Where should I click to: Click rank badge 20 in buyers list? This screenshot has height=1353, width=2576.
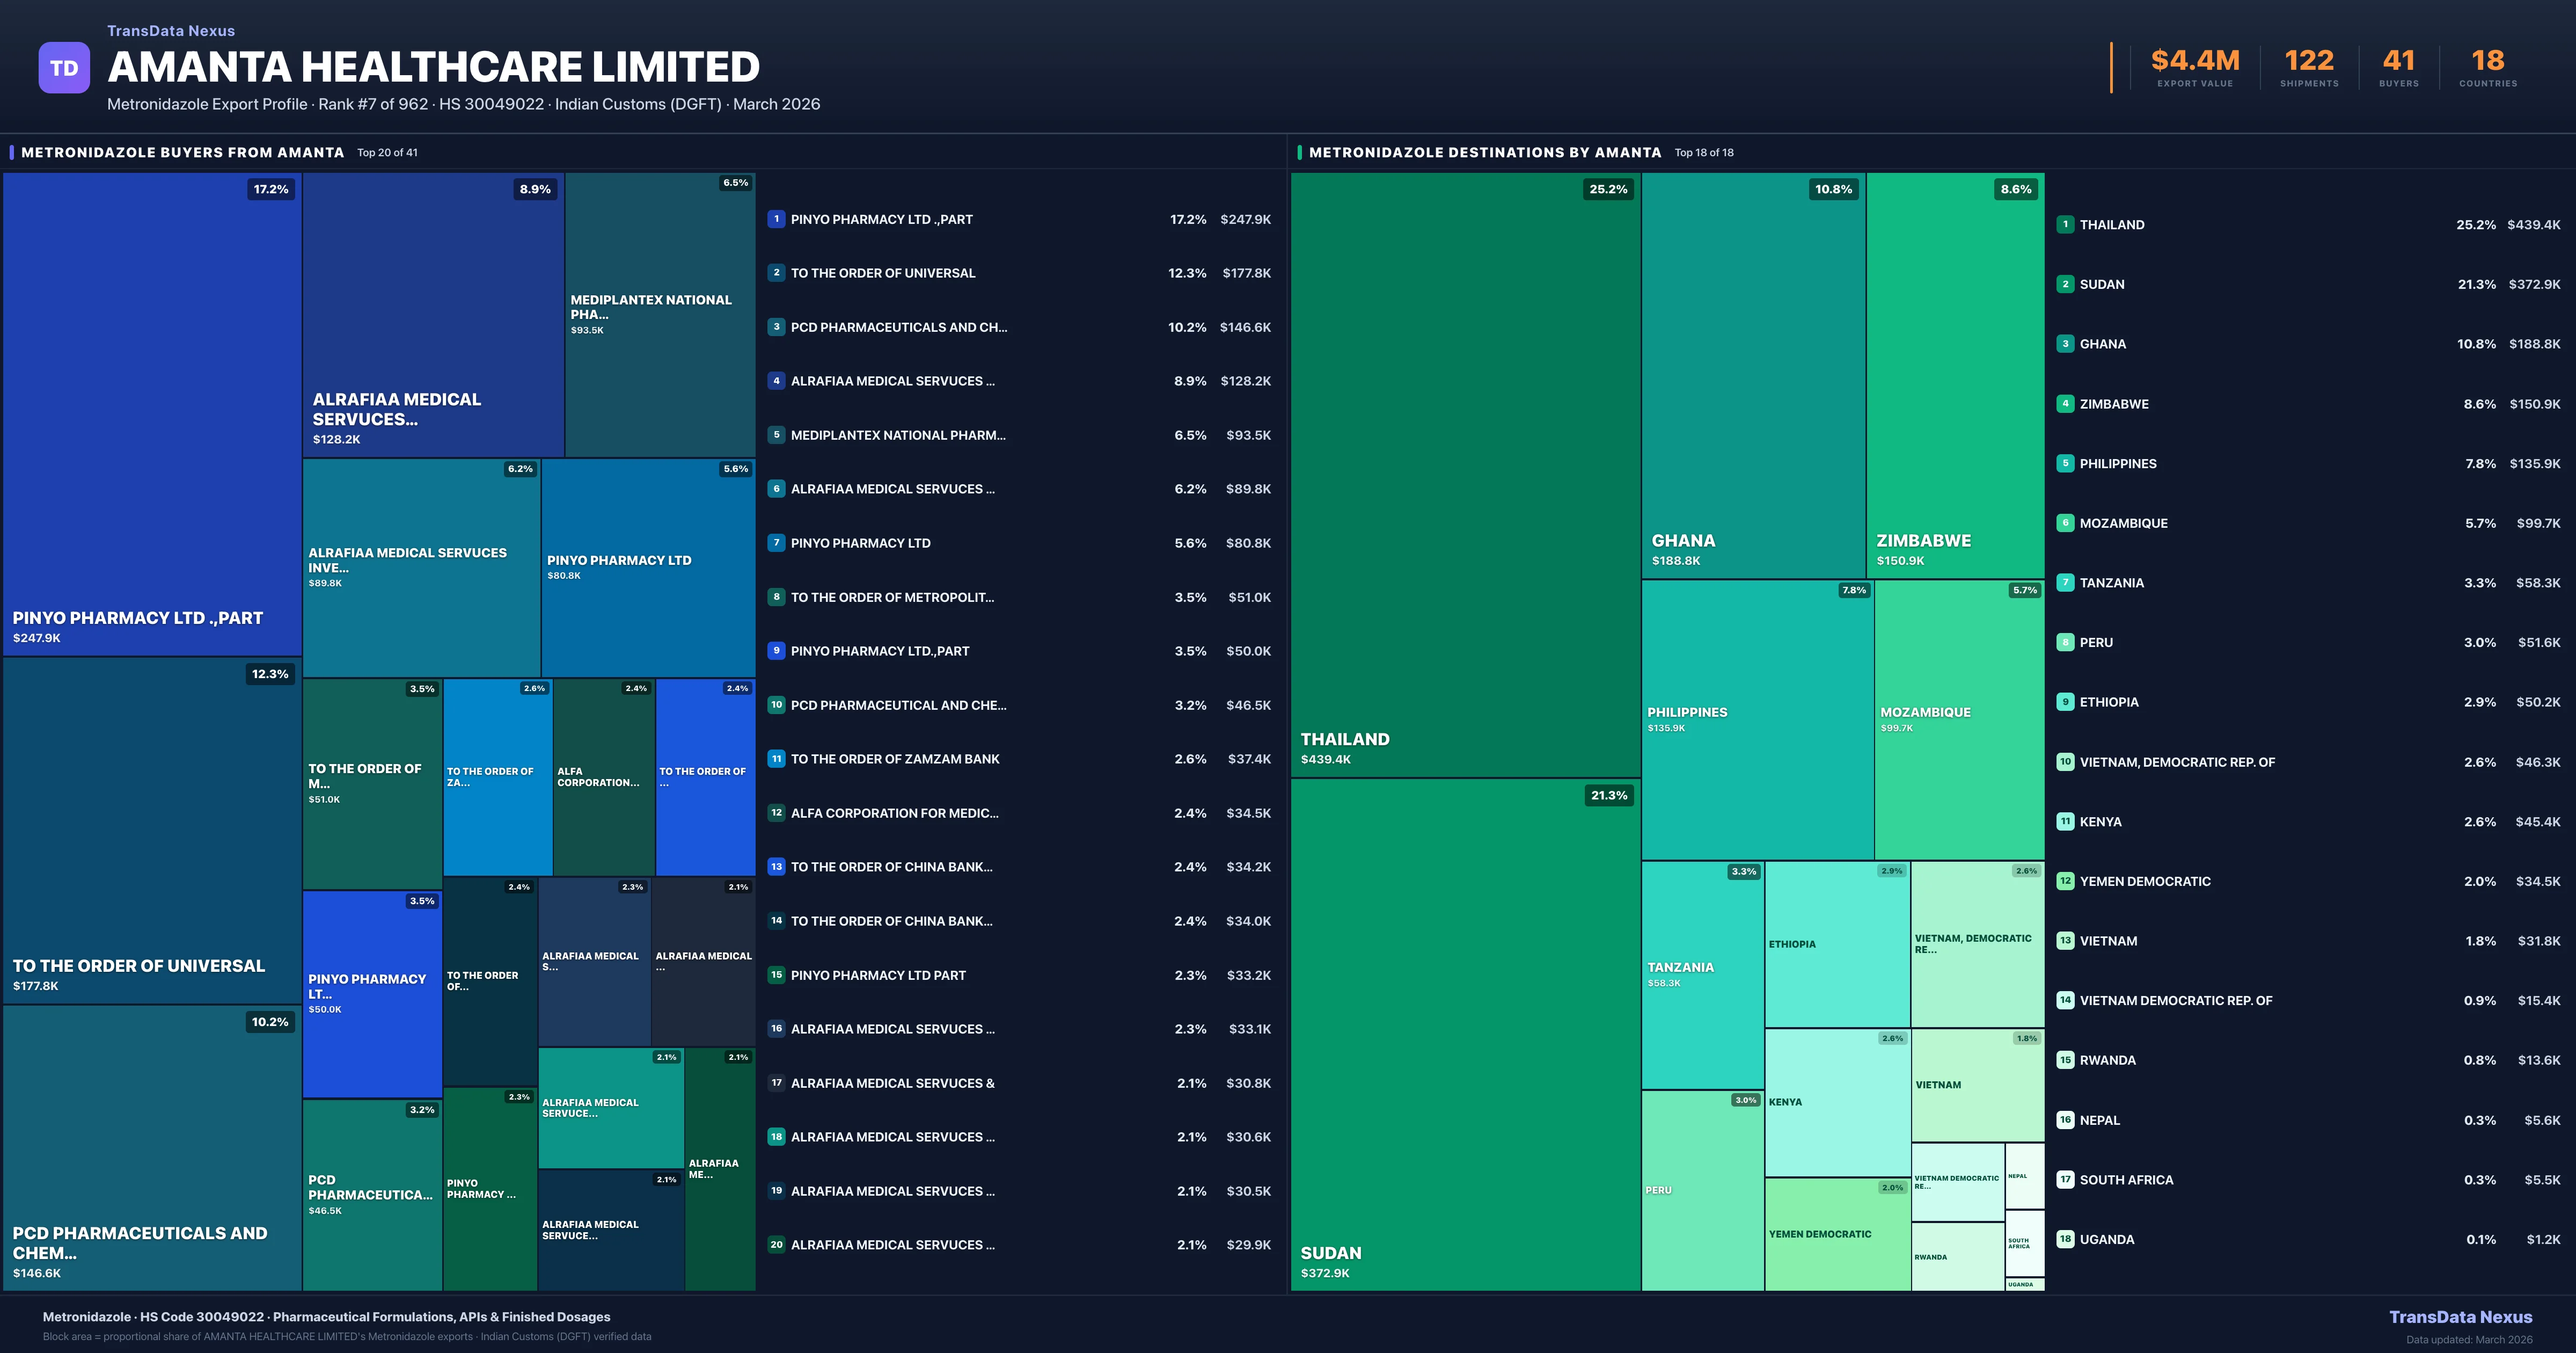click(776, 1245)
